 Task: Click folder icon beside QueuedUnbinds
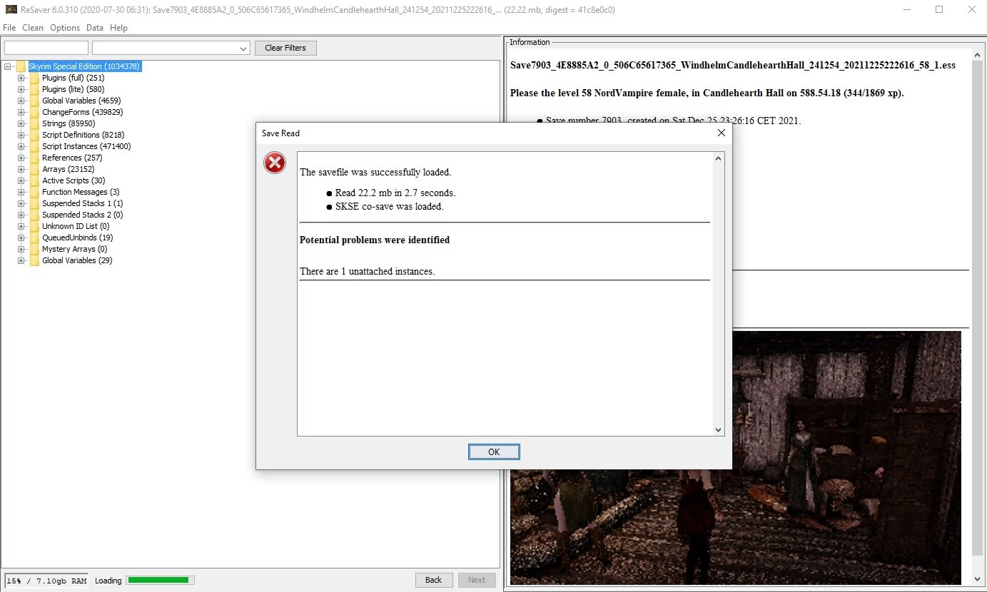(34, 238)
